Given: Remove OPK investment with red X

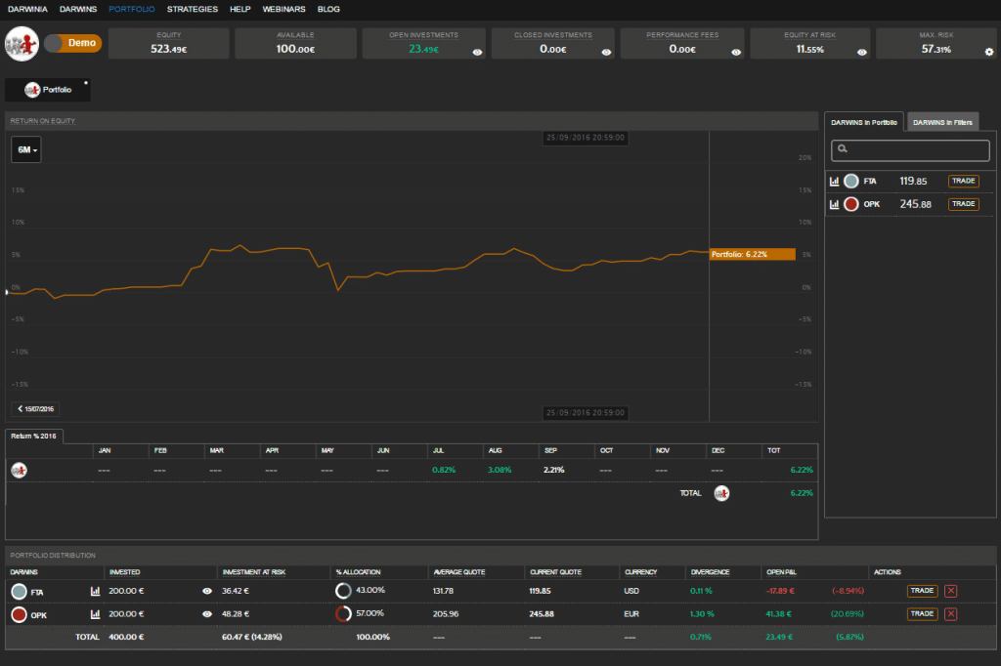Looking at the screenshot, I should click(951, 614).
